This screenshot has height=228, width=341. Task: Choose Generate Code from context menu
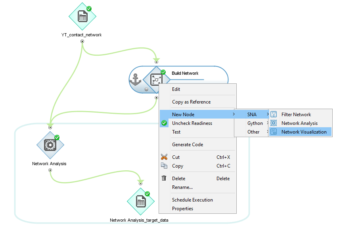coord(188,145)
